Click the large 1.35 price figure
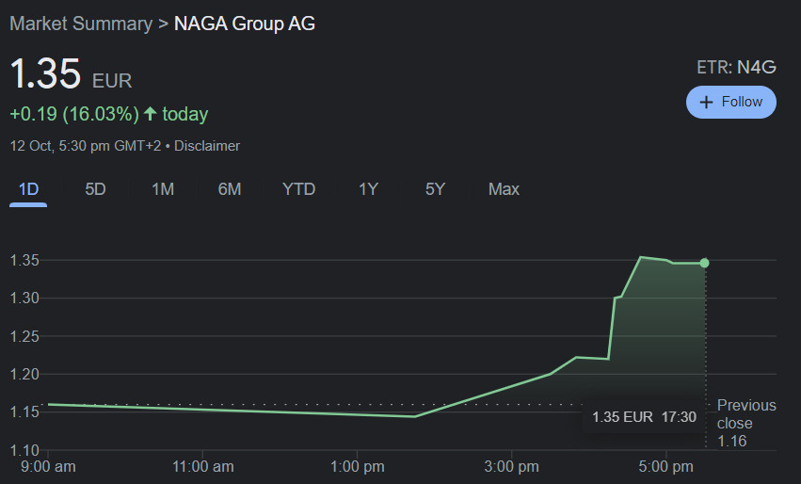The width and height of the screenshot is (801, 484). point(45,73)
